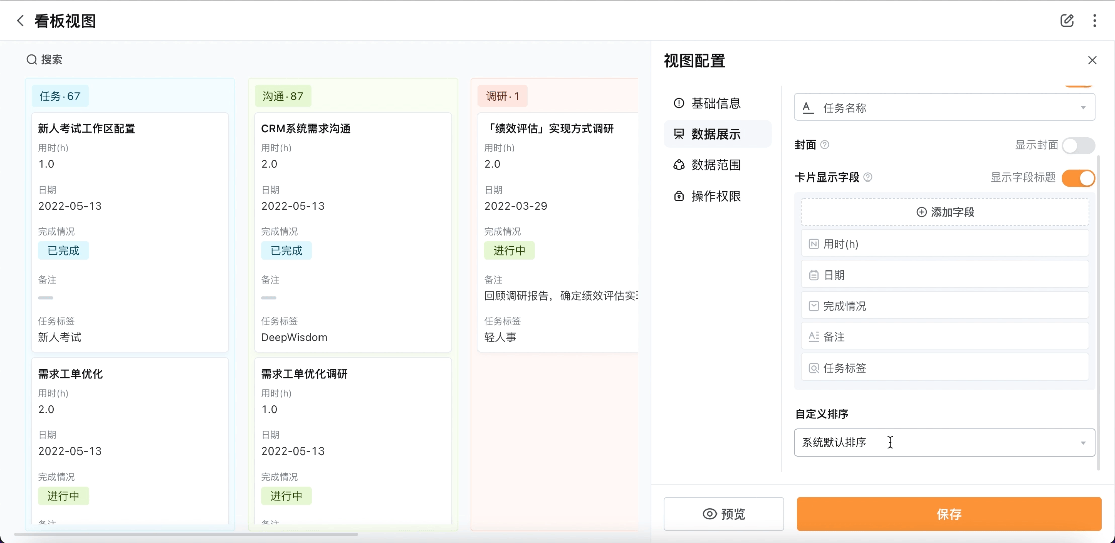The image size is (1115, 543).
Task: Click the calendar icon of 日期 field
Action: point(814,275)
